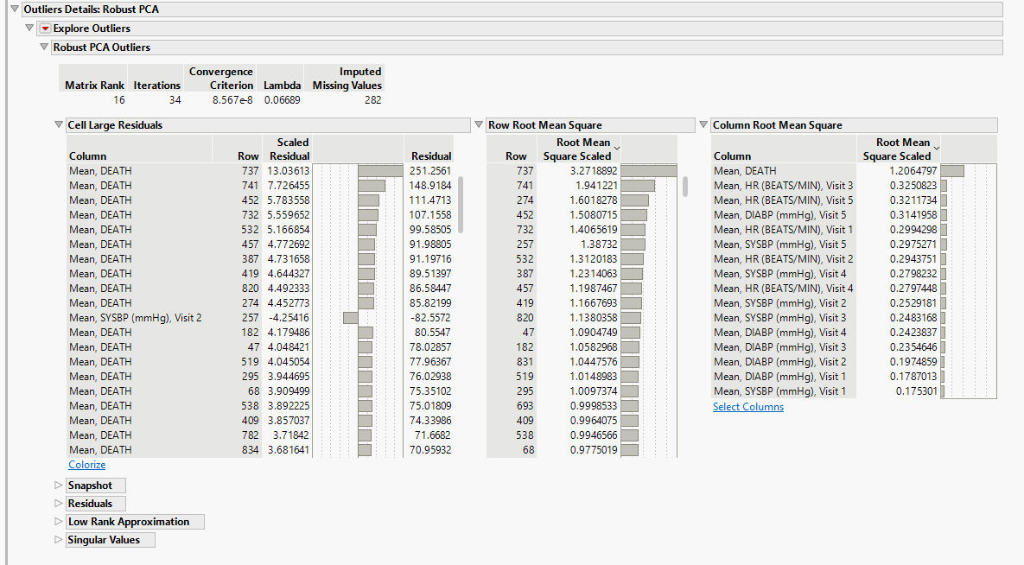Expand the Low Rank Approximation section
1024x565 pixels.
point(59,522)
